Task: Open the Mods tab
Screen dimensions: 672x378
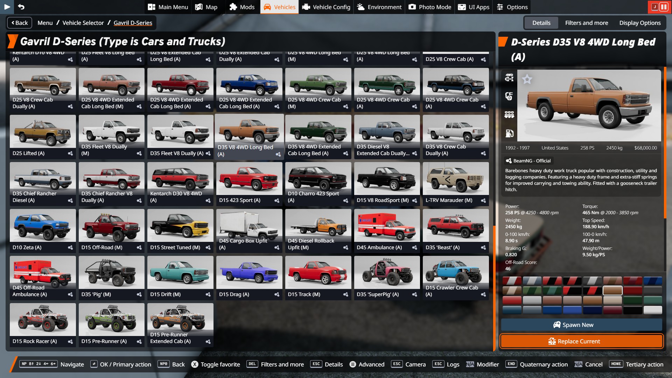Action: (242, 7)
